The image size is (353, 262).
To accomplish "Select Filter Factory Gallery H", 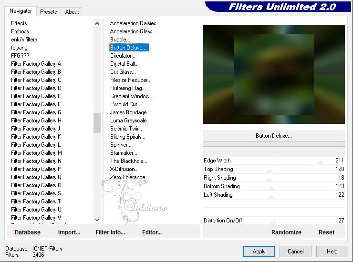I will pyautogui.click(x=36, y=121).
